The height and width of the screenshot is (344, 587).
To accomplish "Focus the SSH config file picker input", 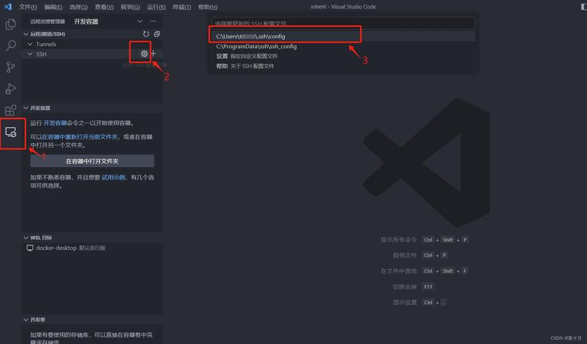I will click(x=343, y=23).
